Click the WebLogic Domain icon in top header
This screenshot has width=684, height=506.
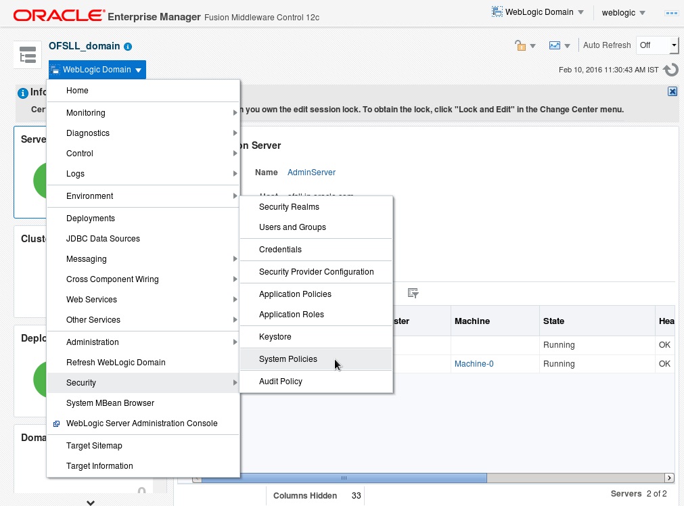pyautogui.click(x=497, y=11)
